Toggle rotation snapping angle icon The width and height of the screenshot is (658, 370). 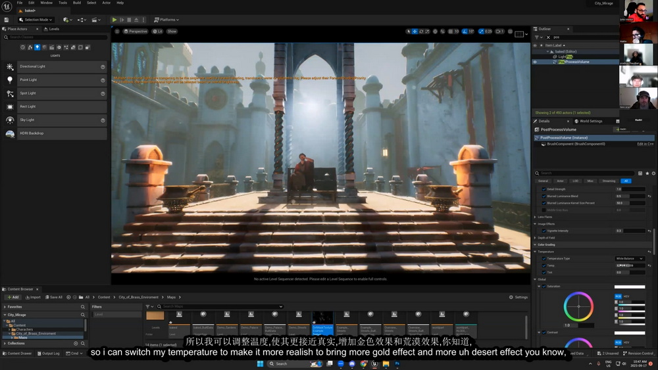(465, 32)
